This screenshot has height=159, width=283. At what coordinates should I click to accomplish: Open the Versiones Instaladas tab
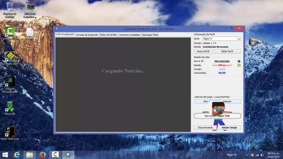coord(130,35)
